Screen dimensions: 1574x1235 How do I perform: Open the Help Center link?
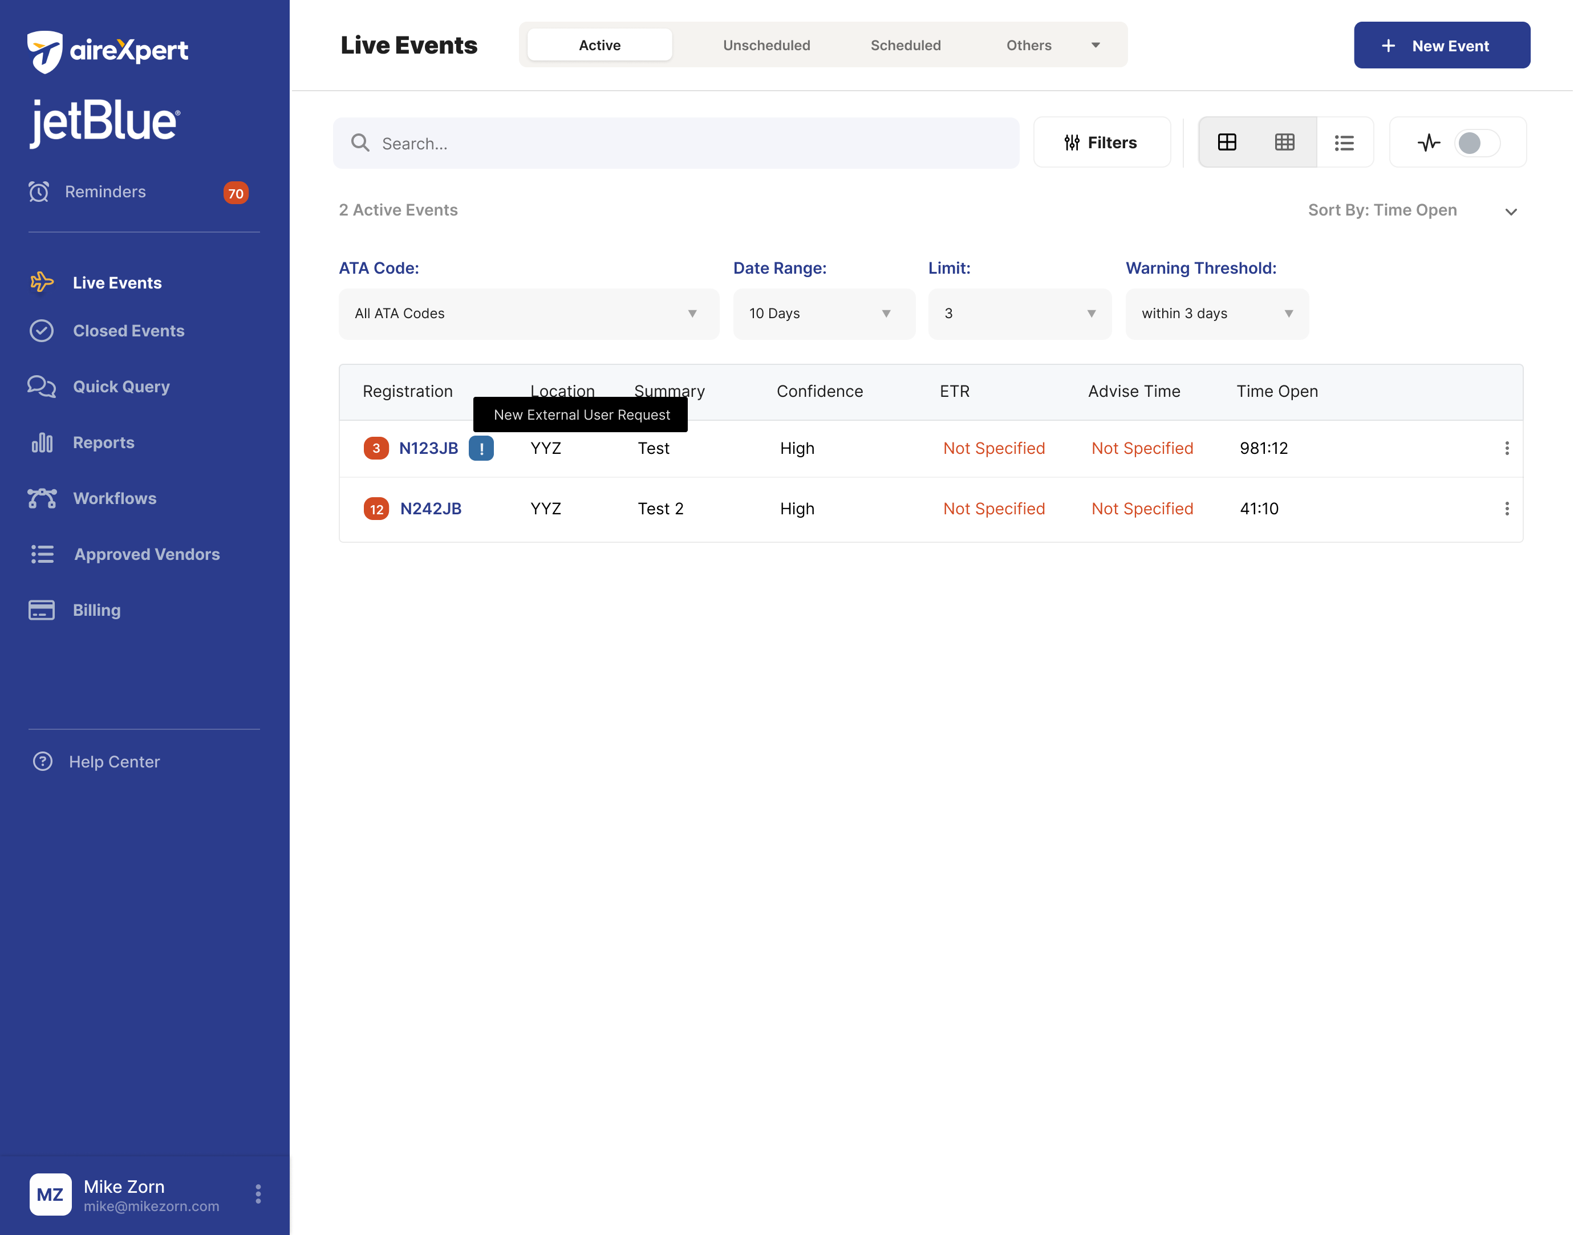(x=114, y=761)
